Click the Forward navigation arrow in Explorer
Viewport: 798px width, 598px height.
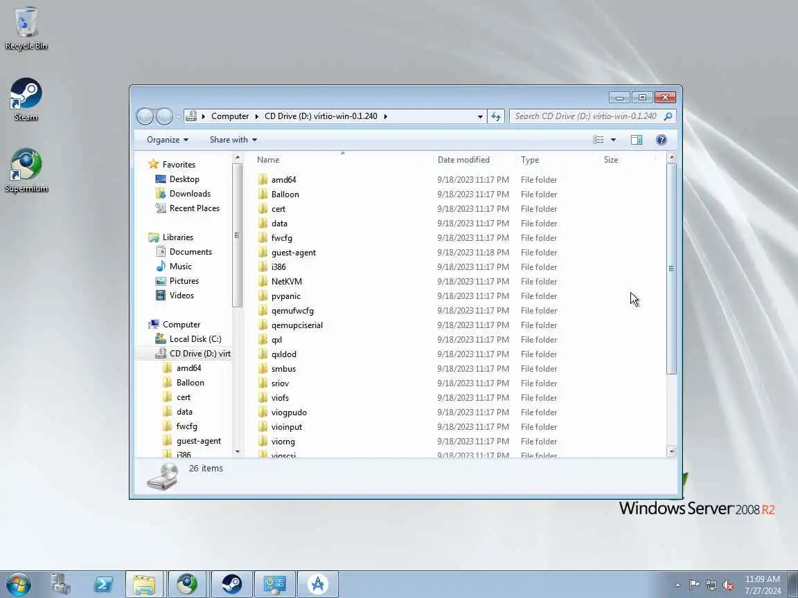pyautogui.click(x=164, y=116)
